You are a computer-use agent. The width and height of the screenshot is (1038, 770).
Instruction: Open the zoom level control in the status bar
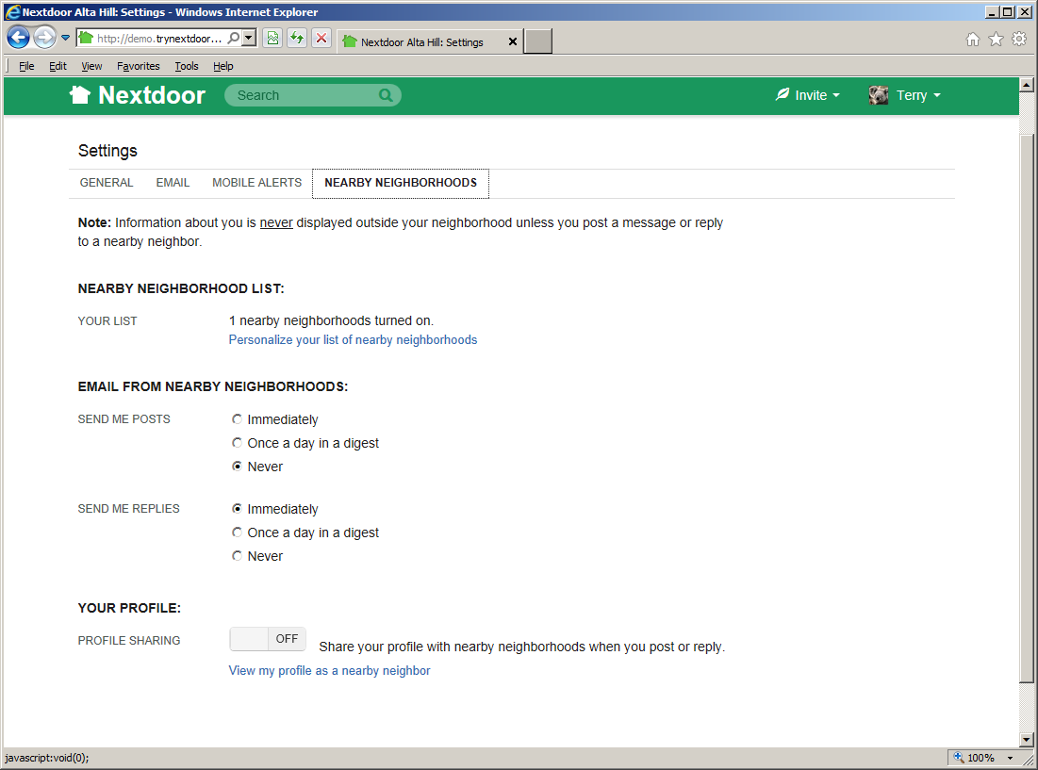coord(981,757)
